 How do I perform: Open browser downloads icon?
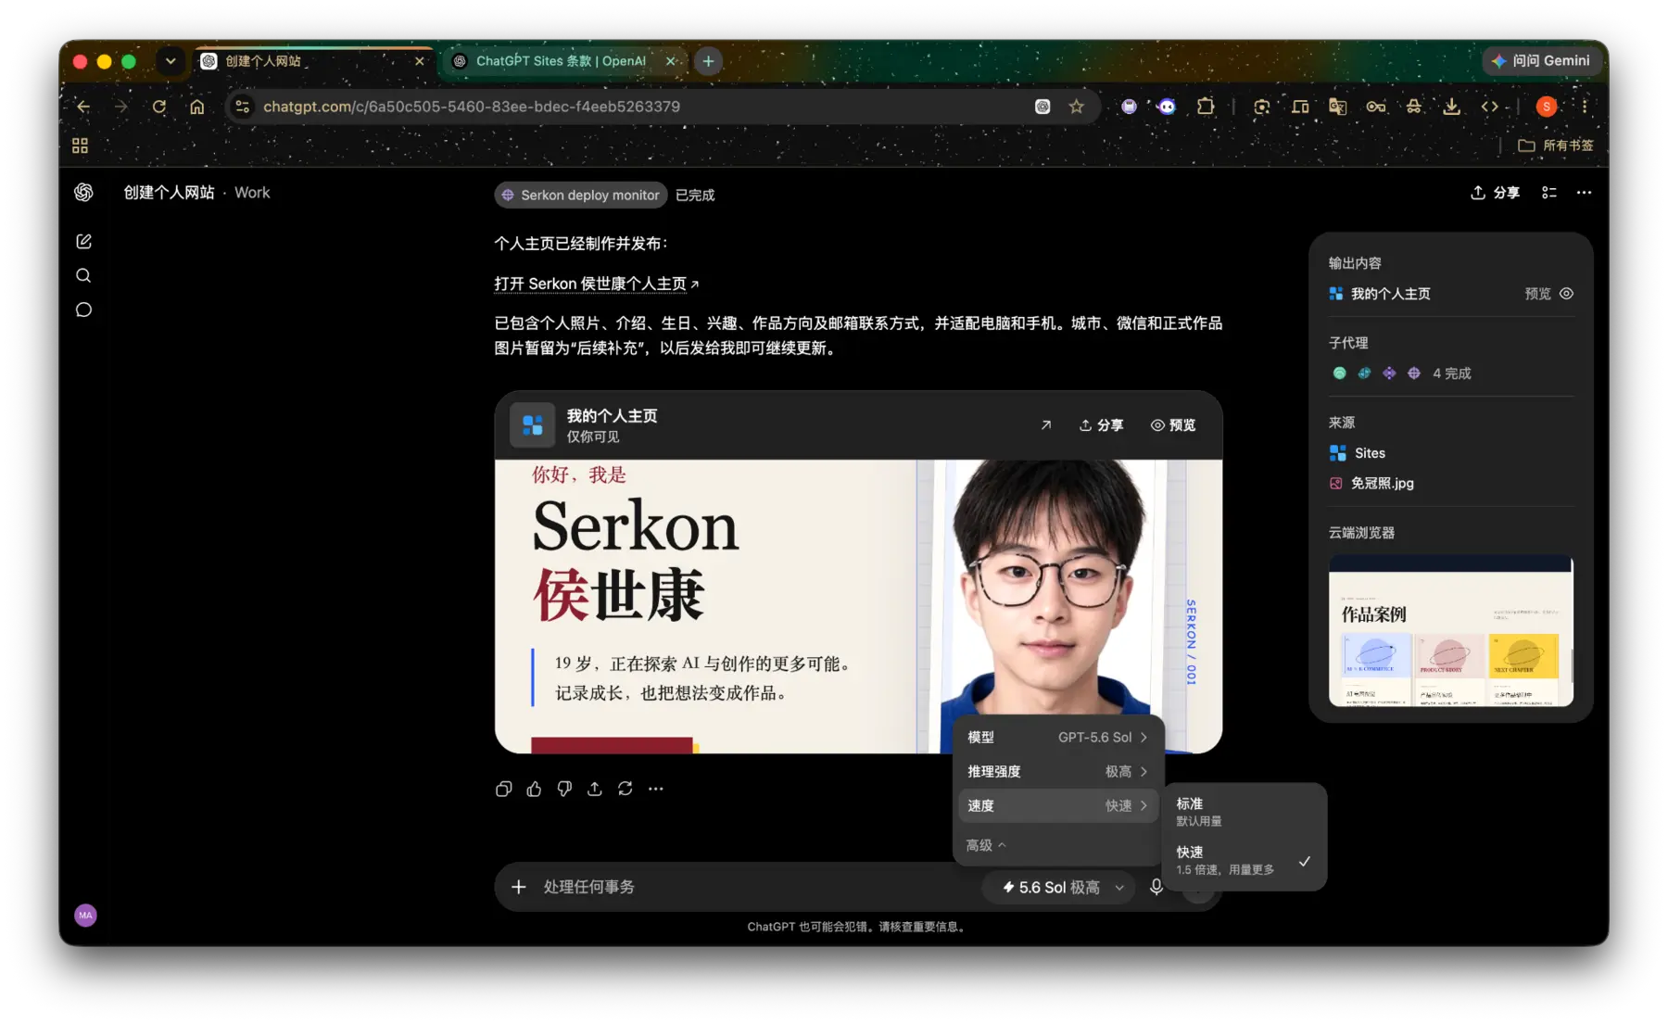pos(1451,107)
